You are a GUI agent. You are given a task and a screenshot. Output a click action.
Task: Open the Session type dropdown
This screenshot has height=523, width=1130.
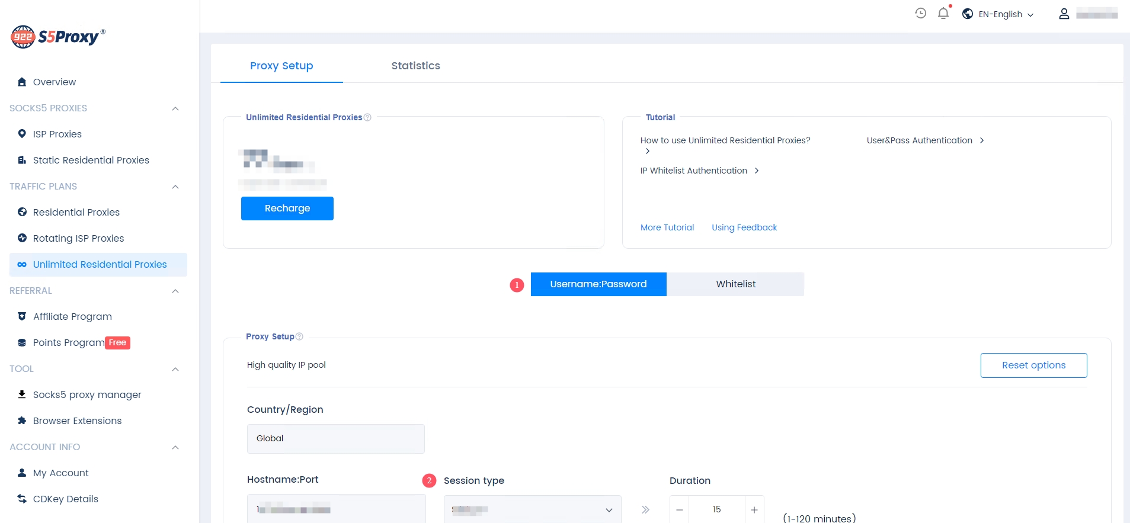(x=532, y=509)
